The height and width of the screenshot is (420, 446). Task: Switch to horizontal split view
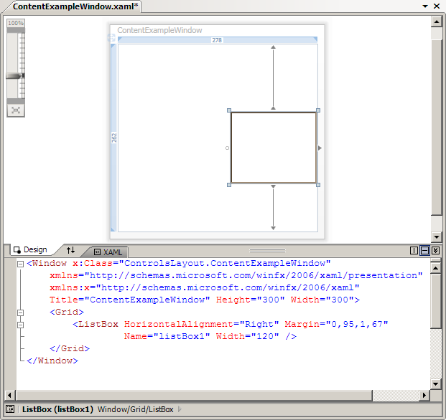coord(424,250)
